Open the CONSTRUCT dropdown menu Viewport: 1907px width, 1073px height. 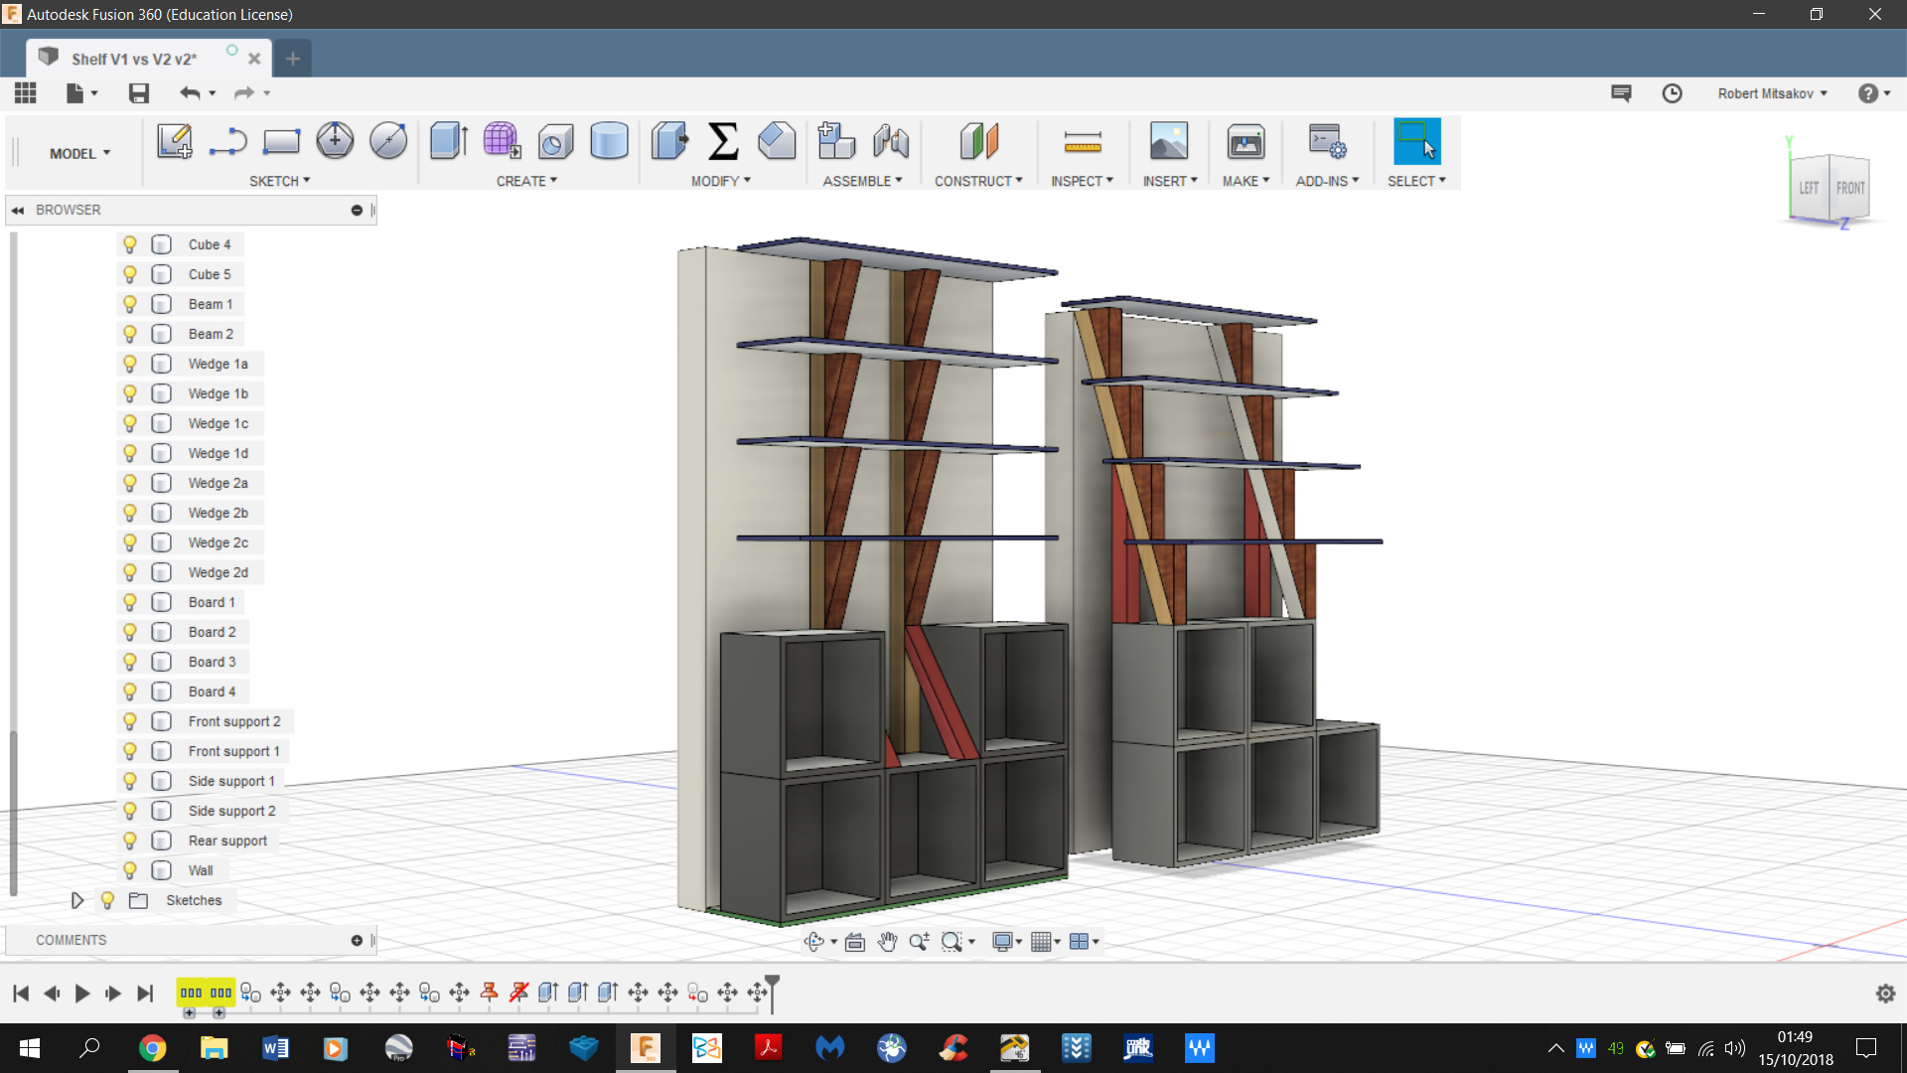pos(978,181)
